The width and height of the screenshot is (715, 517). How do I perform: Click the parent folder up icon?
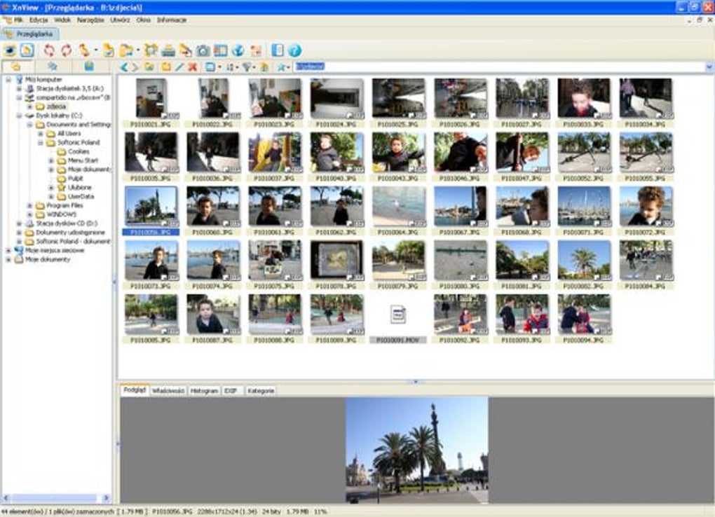pos(149,67)
